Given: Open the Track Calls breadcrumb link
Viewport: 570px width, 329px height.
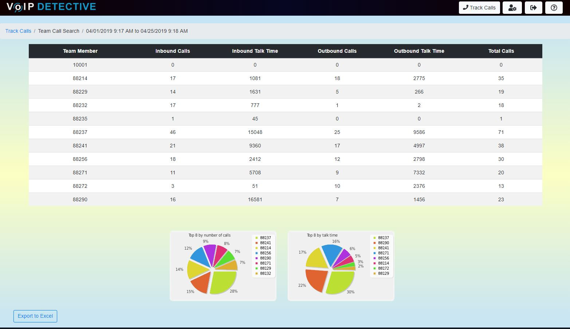Looking at the screenshot, I should pyautogui.click(x=18, y=31).
